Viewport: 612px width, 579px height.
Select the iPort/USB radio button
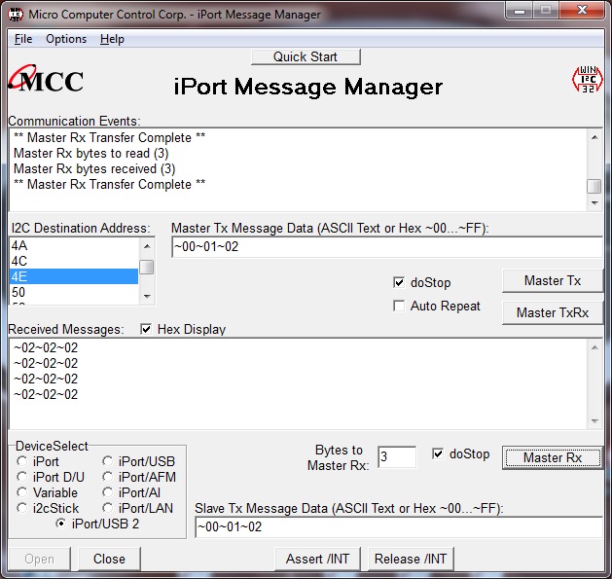pyautogui.click(x=108, y=461)
